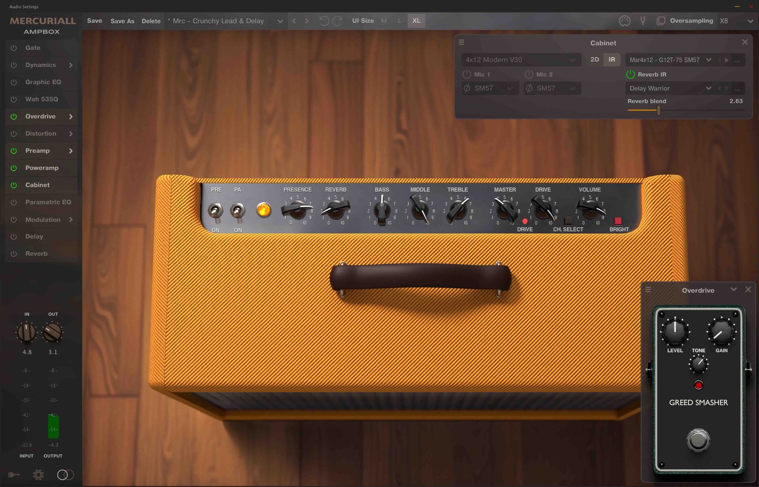The width and height of the screenshot is (759, 487).
Task: Toggle the Distortion power icon
Action: tap(14, 134)
